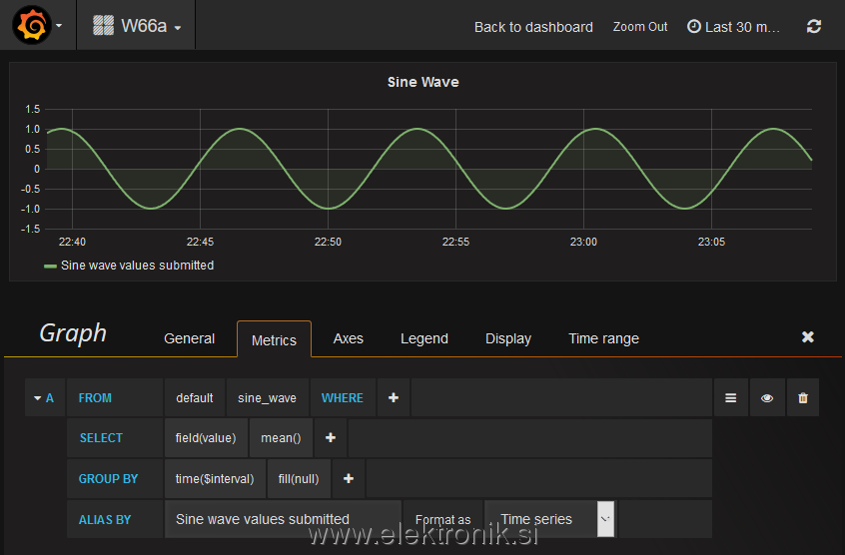Add a GROUP BY clause with plus
This screenshot has height=555, width=845.
pos(349,478)
